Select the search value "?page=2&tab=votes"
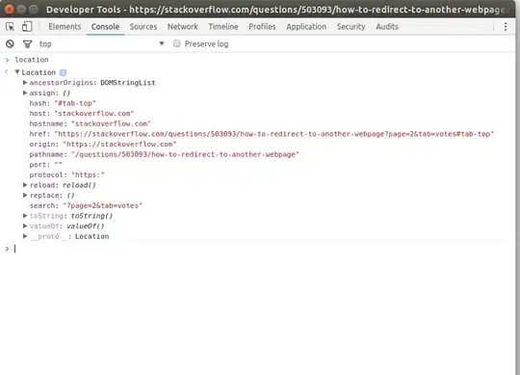This screenshot has height=375, width=520. pyautogui.click(x=103, y=205)
